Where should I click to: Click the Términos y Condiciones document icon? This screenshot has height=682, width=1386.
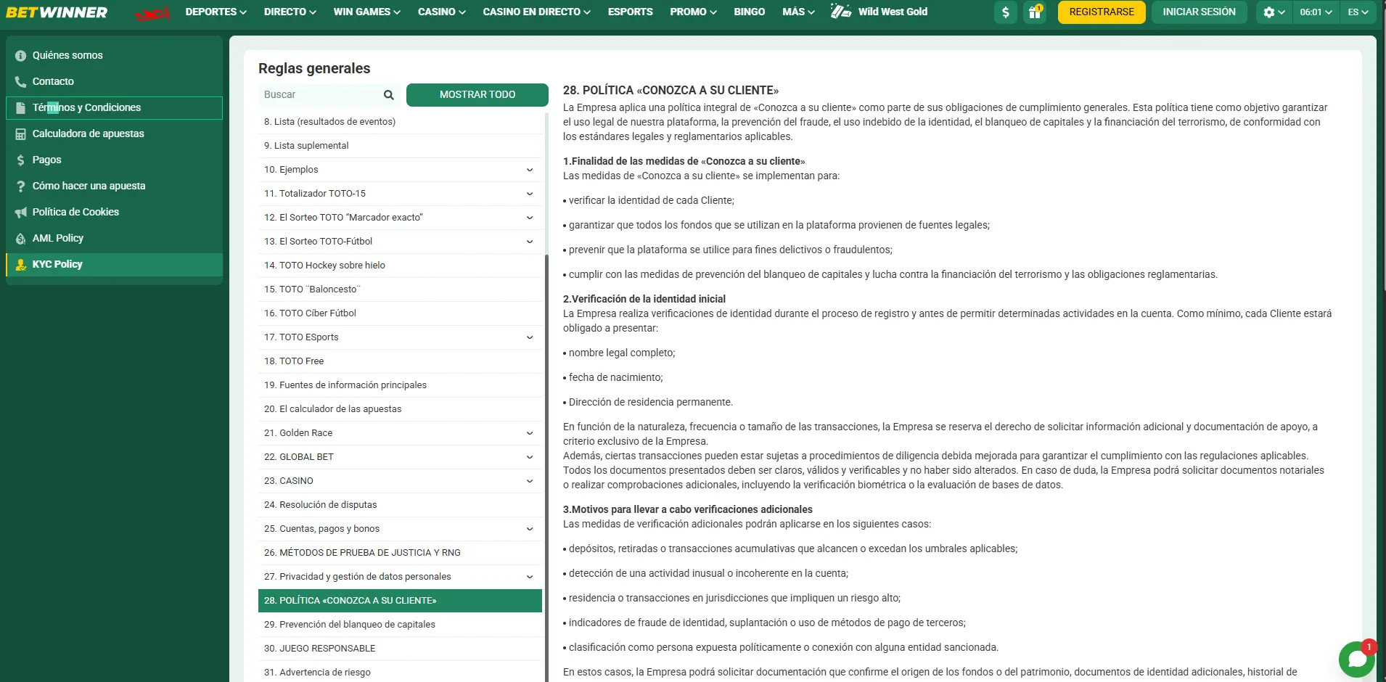click(x=20, y=108)
